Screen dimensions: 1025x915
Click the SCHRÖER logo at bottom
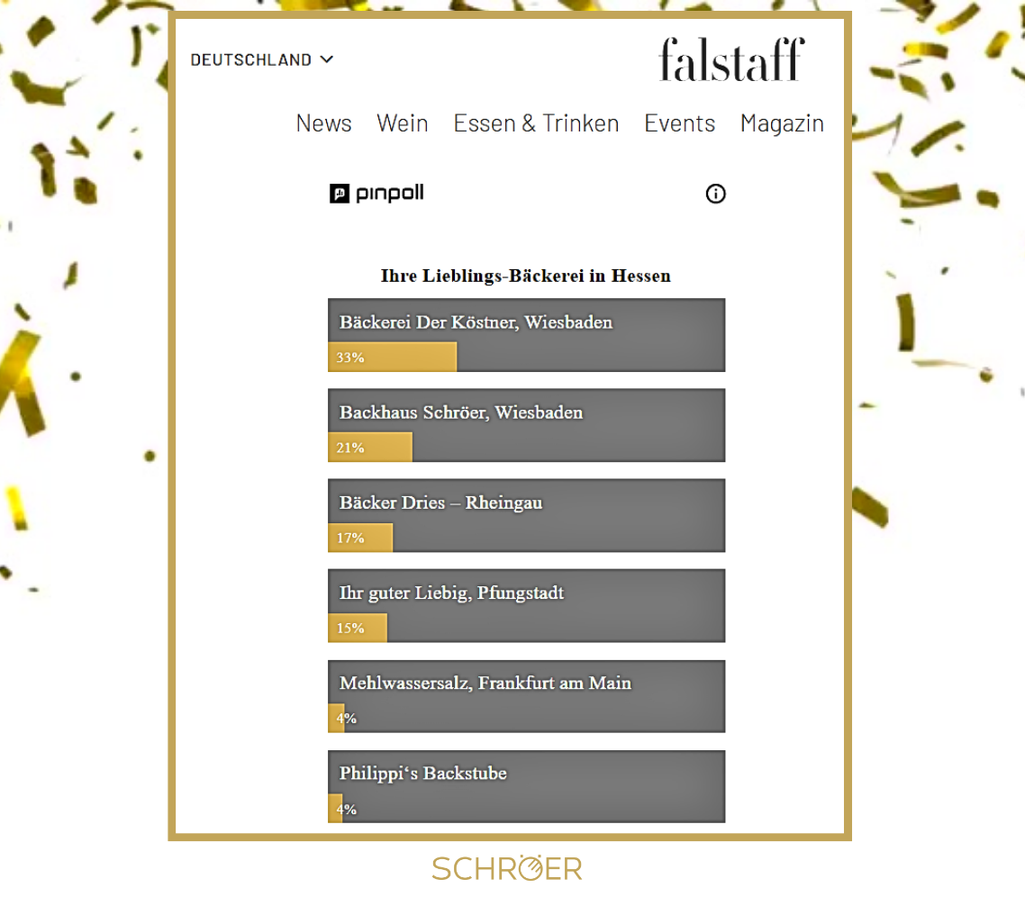[x=506, y=868]
